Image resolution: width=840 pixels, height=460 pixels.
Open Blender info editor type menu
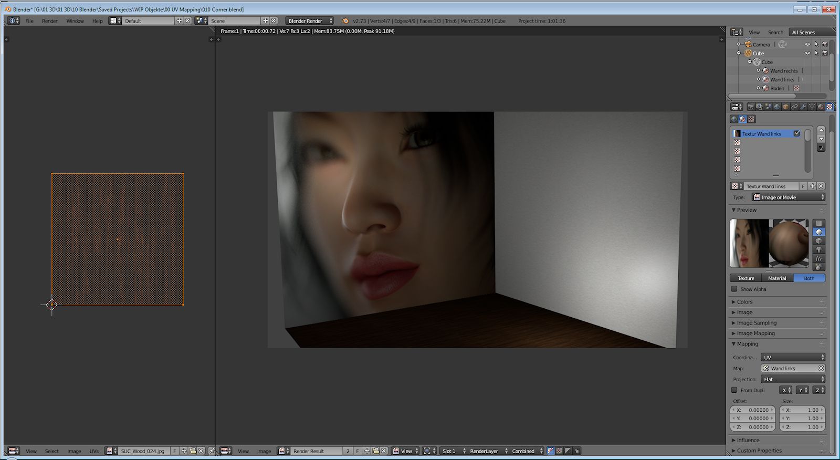[14, 21]
